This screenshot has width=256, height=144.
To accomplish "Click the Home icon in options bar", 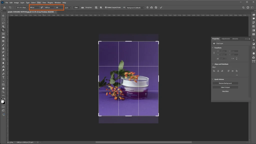I will pyautogui.click(x=4, y=7).
